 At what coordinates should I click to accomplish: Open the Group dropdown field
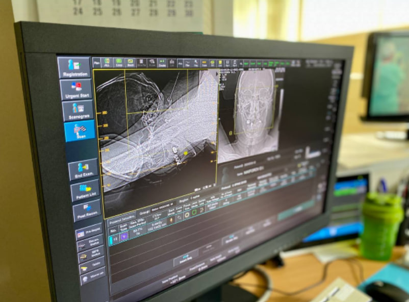163,207
